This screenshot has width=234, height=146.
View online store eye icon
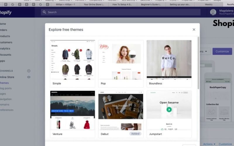point(29,77)
